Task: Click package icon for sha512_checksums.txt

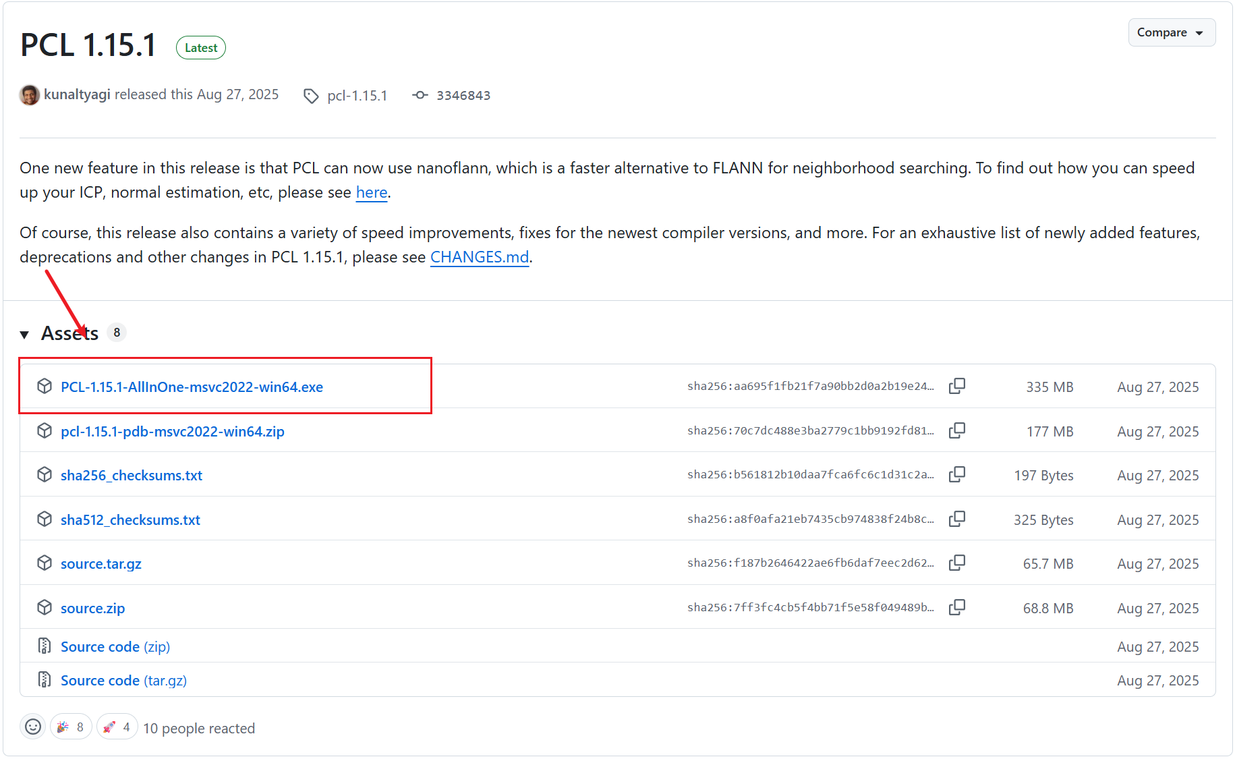Action: (45, 519)
